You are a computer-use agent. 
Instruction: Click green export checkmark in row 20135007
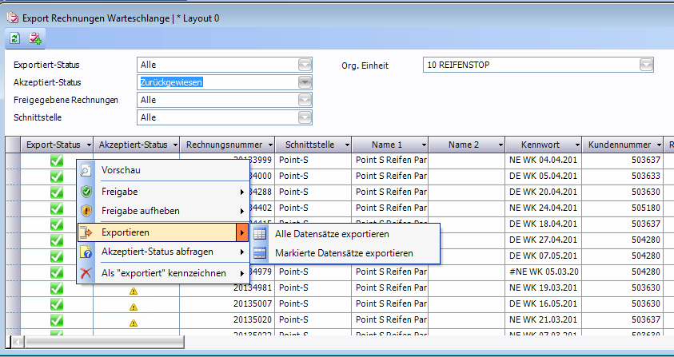coord(56,304)
